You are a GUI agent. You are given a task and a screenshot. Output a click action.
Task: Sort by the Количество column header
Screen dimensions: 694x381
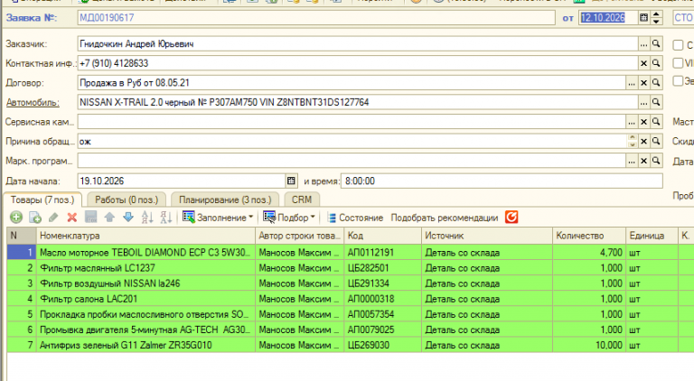click(589, 236)
